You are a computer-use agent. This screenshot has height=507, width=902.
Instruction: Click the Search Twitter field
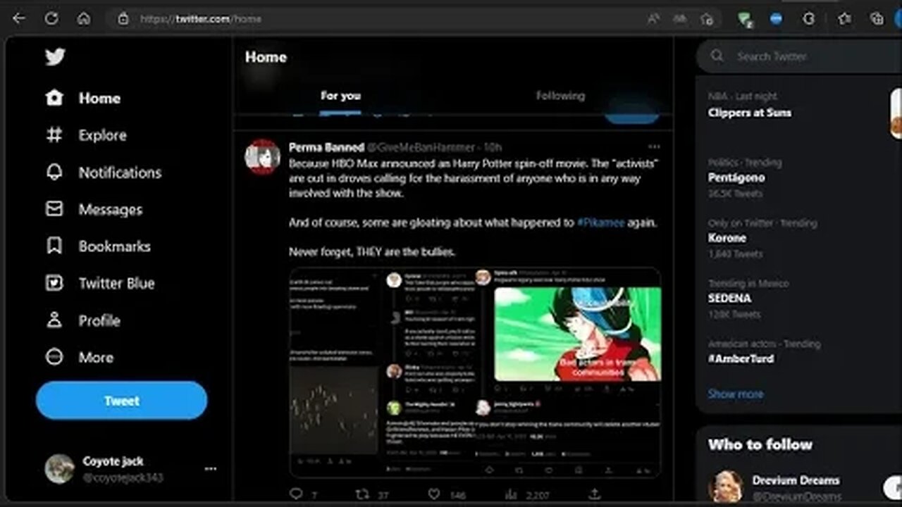click(799, 56)
